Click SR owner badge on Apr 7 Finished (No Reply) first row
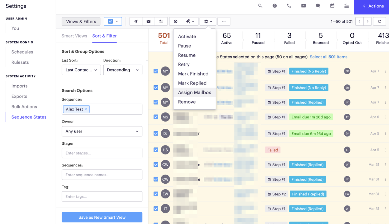Image resolution: width=389 pixels, height=224 pixels. [x=347, y=71]
